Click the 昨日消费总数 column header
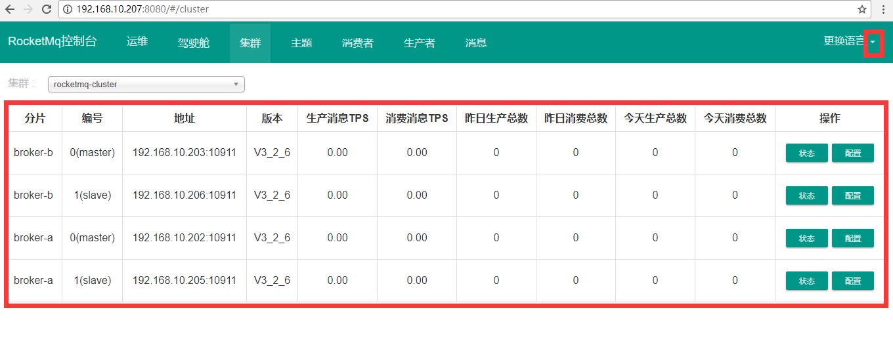 [576, 119]
